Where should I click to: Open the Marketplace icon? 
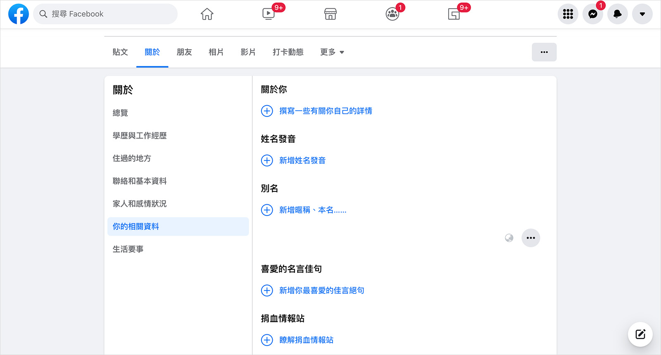coord(330,14)
